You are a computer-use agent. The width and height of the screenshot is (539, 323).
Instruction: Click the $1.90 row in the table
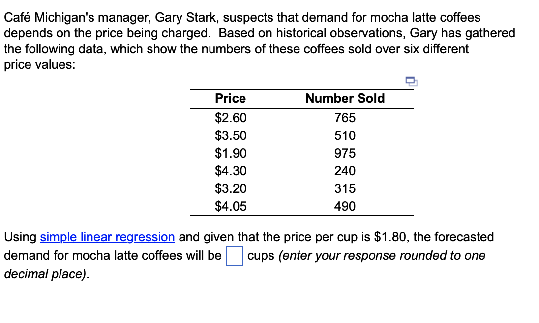coord(231,153)
